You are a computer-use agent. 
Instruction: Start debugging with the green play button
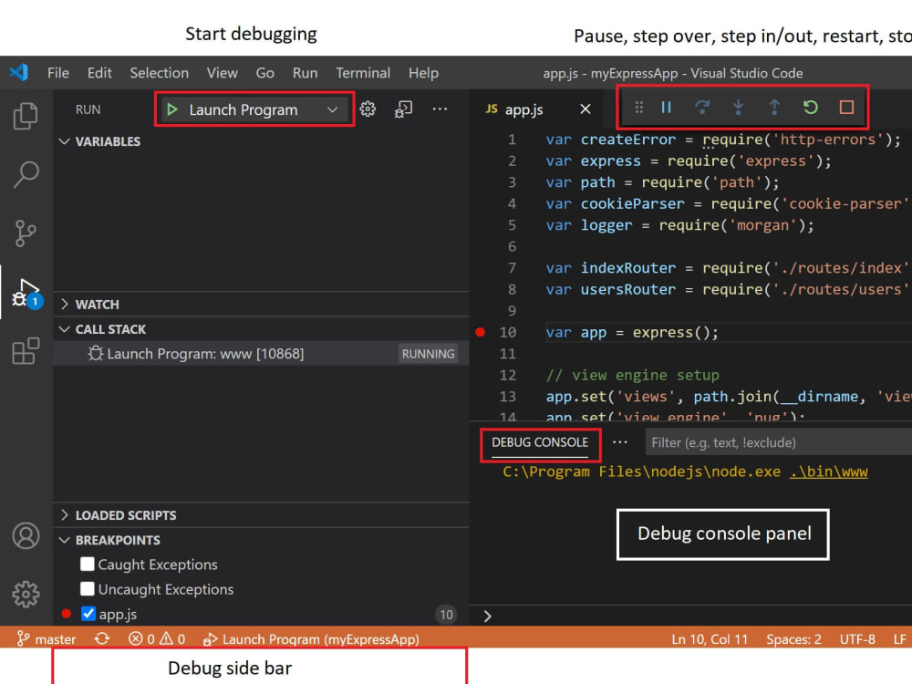tap(173, 109)
